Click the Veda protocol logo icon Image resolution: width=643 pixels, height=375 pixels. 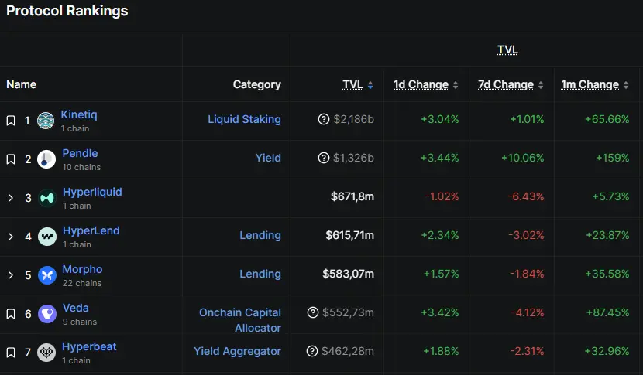coord(47,314)
